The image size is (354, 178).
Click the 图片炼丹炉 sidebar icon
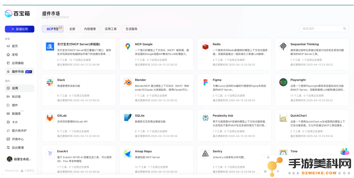[8, 131]
